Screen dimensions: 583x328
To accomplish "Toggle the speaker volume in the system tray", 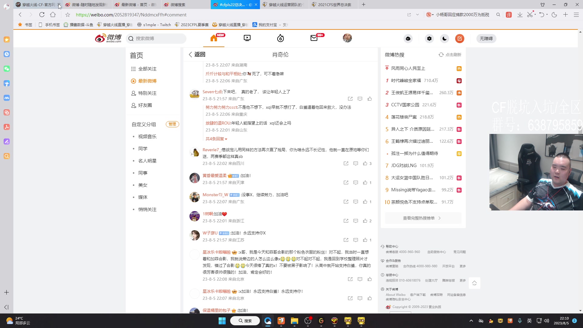I will 547,321.
